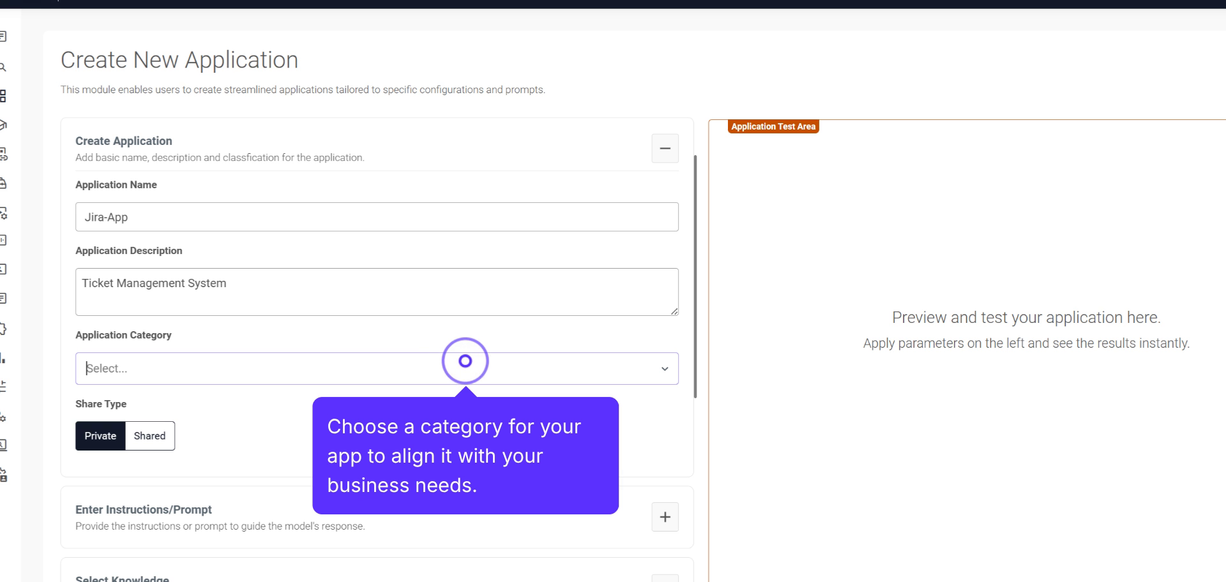
Task: Edit the Application Name field
Action: tap(377, 217)
